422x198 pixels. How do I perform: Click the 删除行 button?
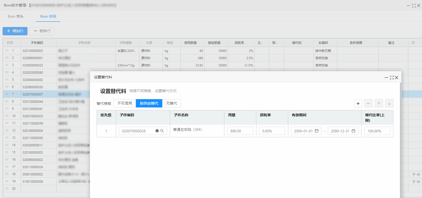[x=42, y=31]
